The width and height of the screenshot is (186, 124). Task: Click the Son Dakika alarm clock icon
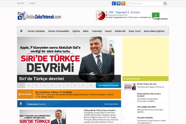(x=20, y=94)
